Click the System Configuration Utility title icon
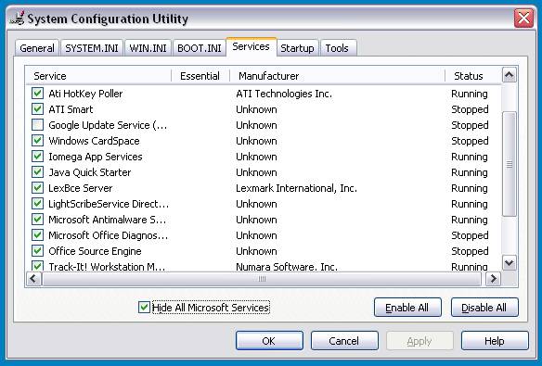Image resolution: width=542 pixels, height=366 pixels. click(17, 18)
